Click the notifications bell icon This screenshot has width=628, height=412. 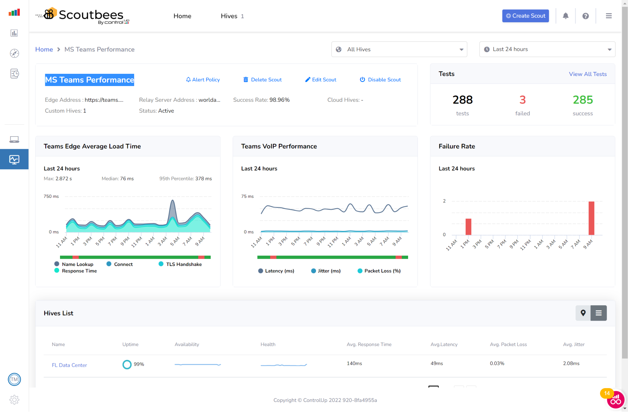[x=565, y=16]
